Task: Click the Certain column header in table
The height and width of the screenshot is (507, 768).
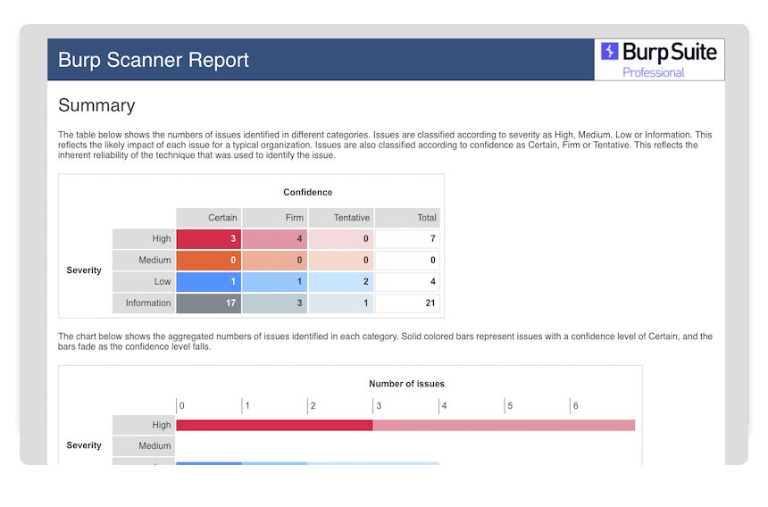Action: point(208,218)
